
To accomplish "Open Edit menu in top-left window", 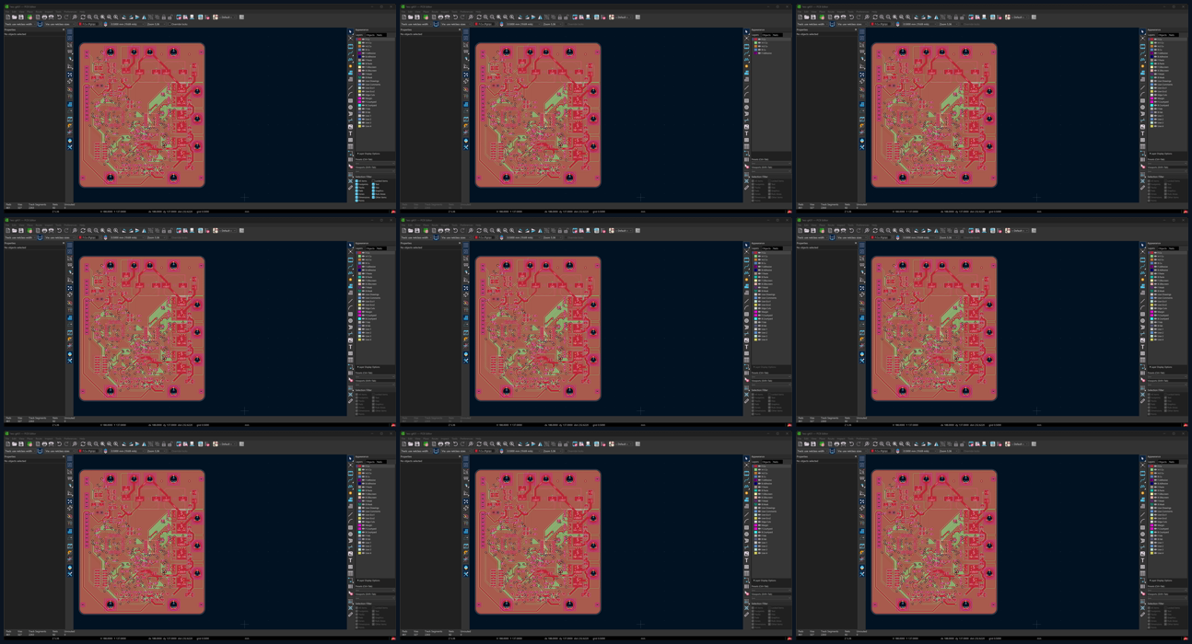I will click(14, 12).
